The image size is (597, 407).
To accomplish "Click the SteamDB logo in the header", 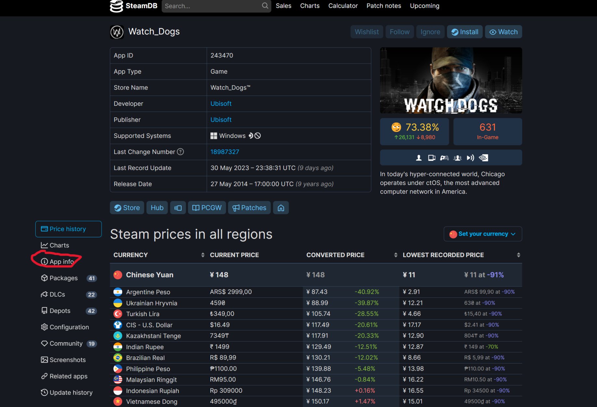I will click(133, 6).
